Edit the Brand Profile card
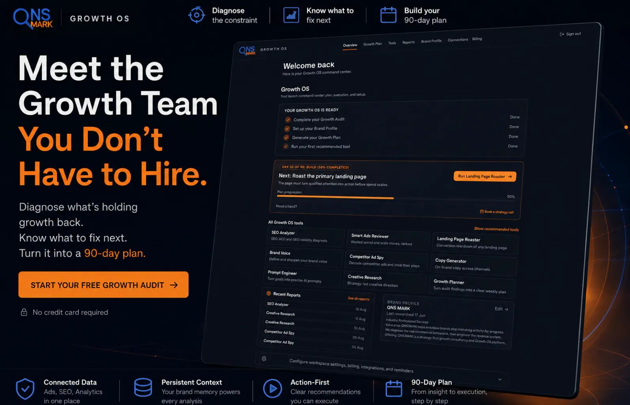 (x=501, y=309)
